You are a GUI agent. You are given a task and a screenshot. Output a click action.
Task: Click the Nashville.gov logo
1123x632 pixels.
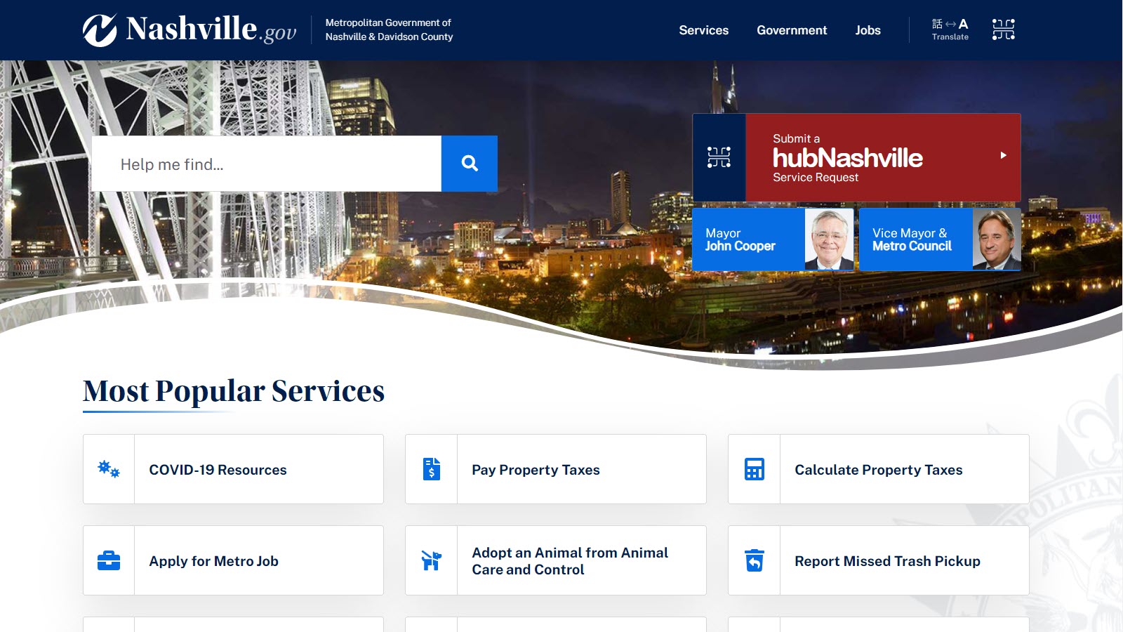190,30
